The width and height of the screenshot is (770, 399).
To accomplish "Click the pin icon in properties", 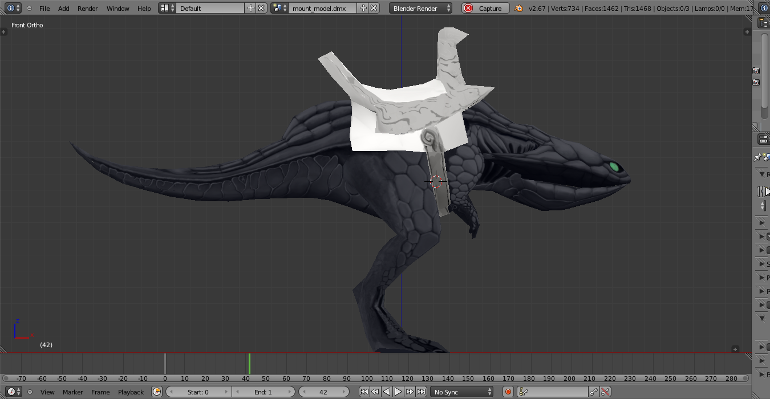I will tap(757, 157).
